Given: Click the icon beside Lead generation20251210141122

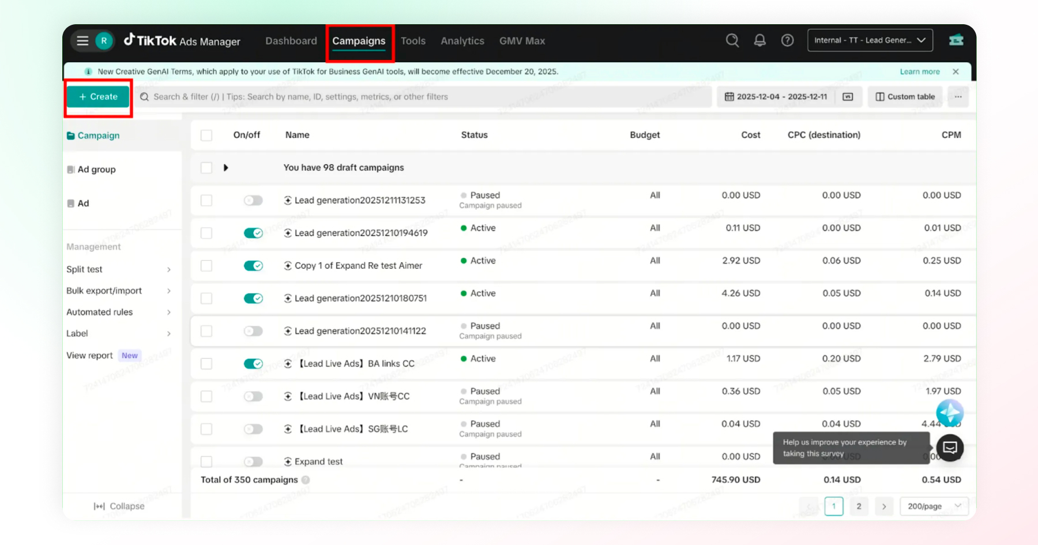Looking at the screenshot, I should [288, 331].
